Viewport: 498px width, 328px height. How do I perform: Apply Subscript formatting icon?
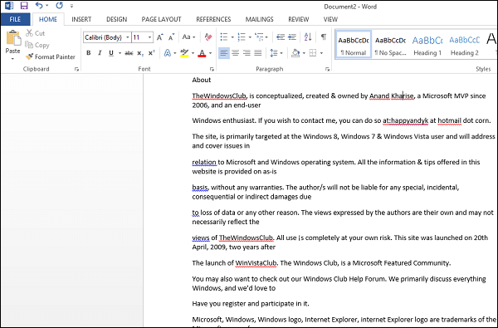click(x=140, y=53)
